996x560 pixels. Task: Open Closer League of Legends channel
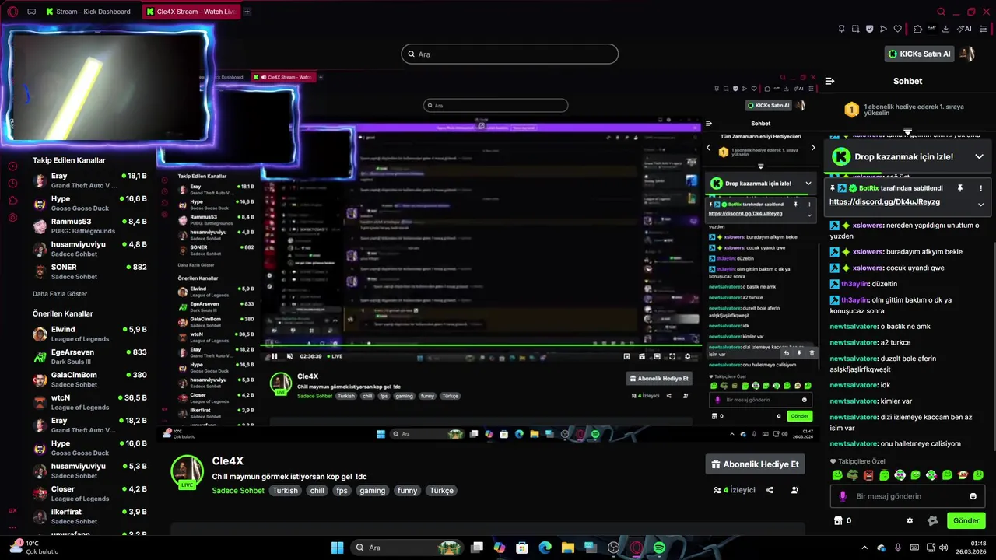(x=89, y=494)
